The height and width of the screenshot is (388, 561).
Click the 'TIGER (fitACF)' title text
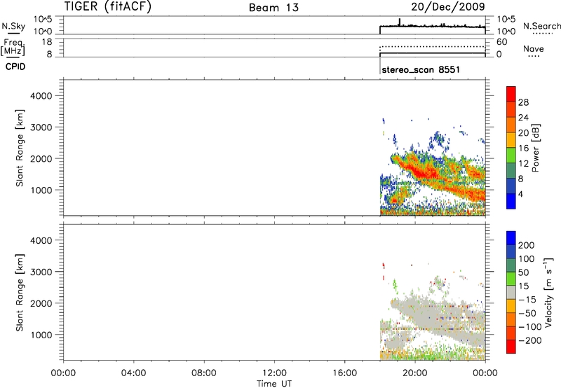tap(108, 6)
